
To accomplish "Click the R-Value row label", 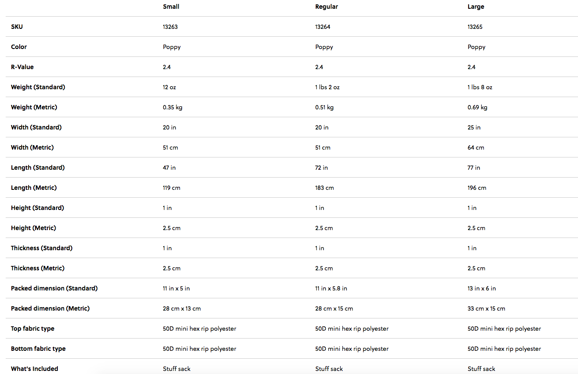I will coord(22,67).
